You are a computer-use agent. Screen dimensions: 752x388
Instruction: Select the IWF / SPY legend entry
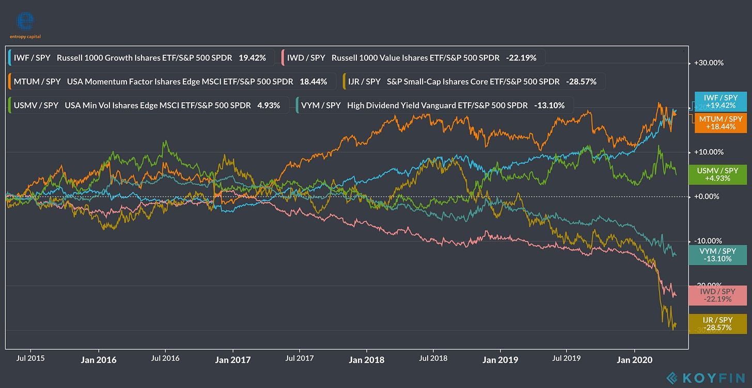pyautogui.click(x=140, y=58)
